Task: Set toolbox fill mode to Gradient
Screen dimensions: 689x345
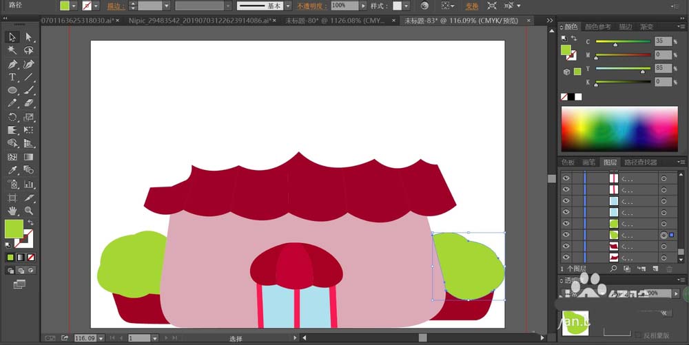Action: [21, 258]
